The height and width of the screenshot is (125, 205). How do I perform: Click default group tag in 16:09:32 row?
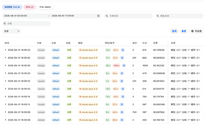click(x=56, y=58)
